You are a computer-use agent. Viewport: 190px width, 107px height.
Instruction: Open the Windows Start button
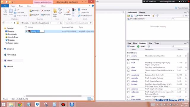click(x=3, y=104)
